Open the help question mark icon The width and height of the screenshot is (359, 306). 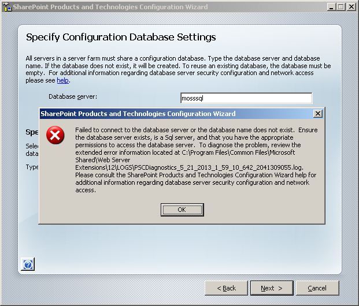pyautogui.click(x=28, y=264)
